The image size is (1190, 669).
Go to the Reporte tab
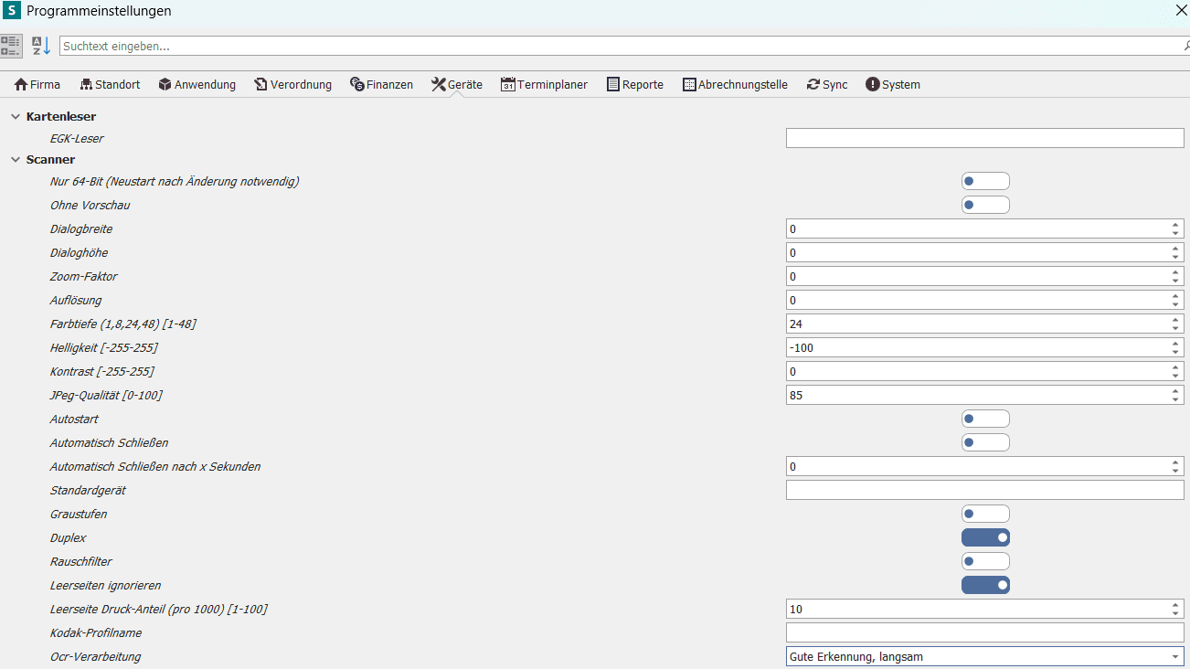[x=634, y=84]
